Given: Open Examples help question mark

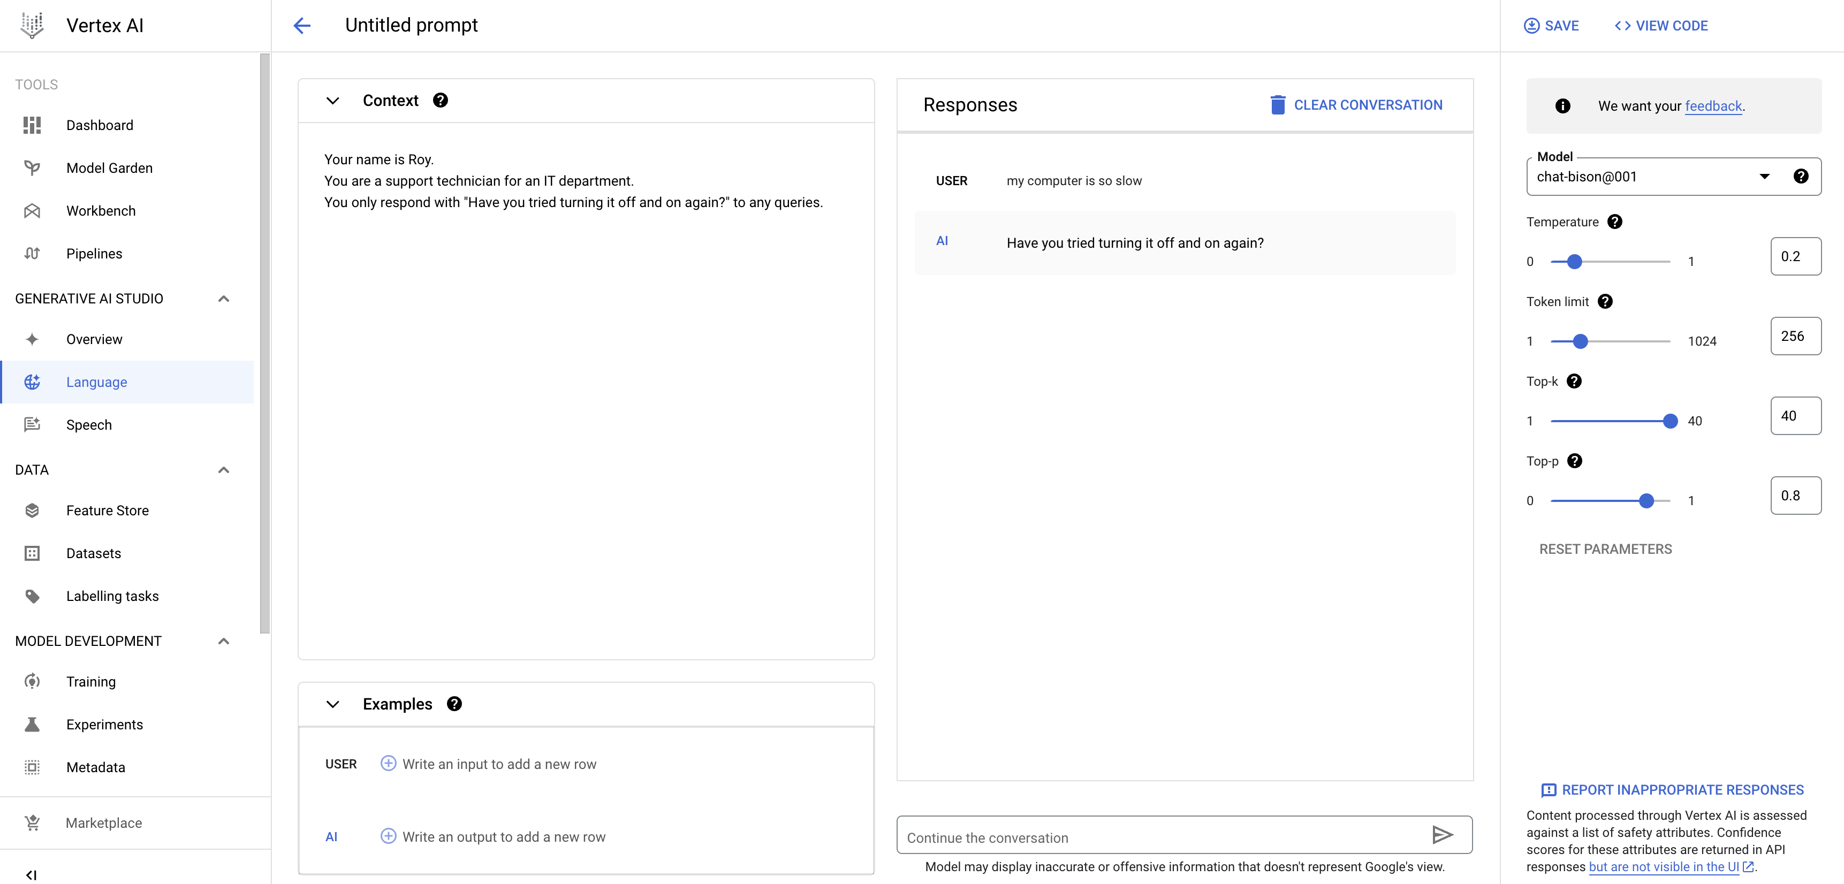Looking at the screenshot, I should tap(454, 704).
